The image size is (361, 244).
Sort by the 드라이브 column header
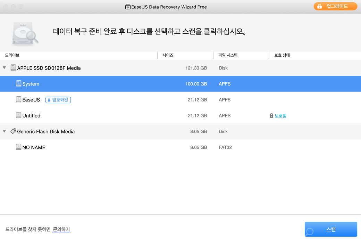tap(12, 55)
